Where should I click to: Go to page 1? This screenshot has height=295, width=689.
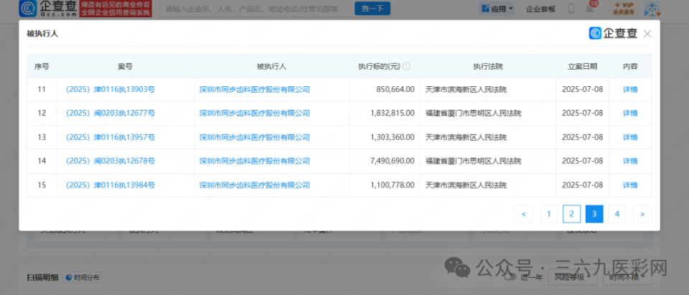pyautogui.click(x=549, y=214)
